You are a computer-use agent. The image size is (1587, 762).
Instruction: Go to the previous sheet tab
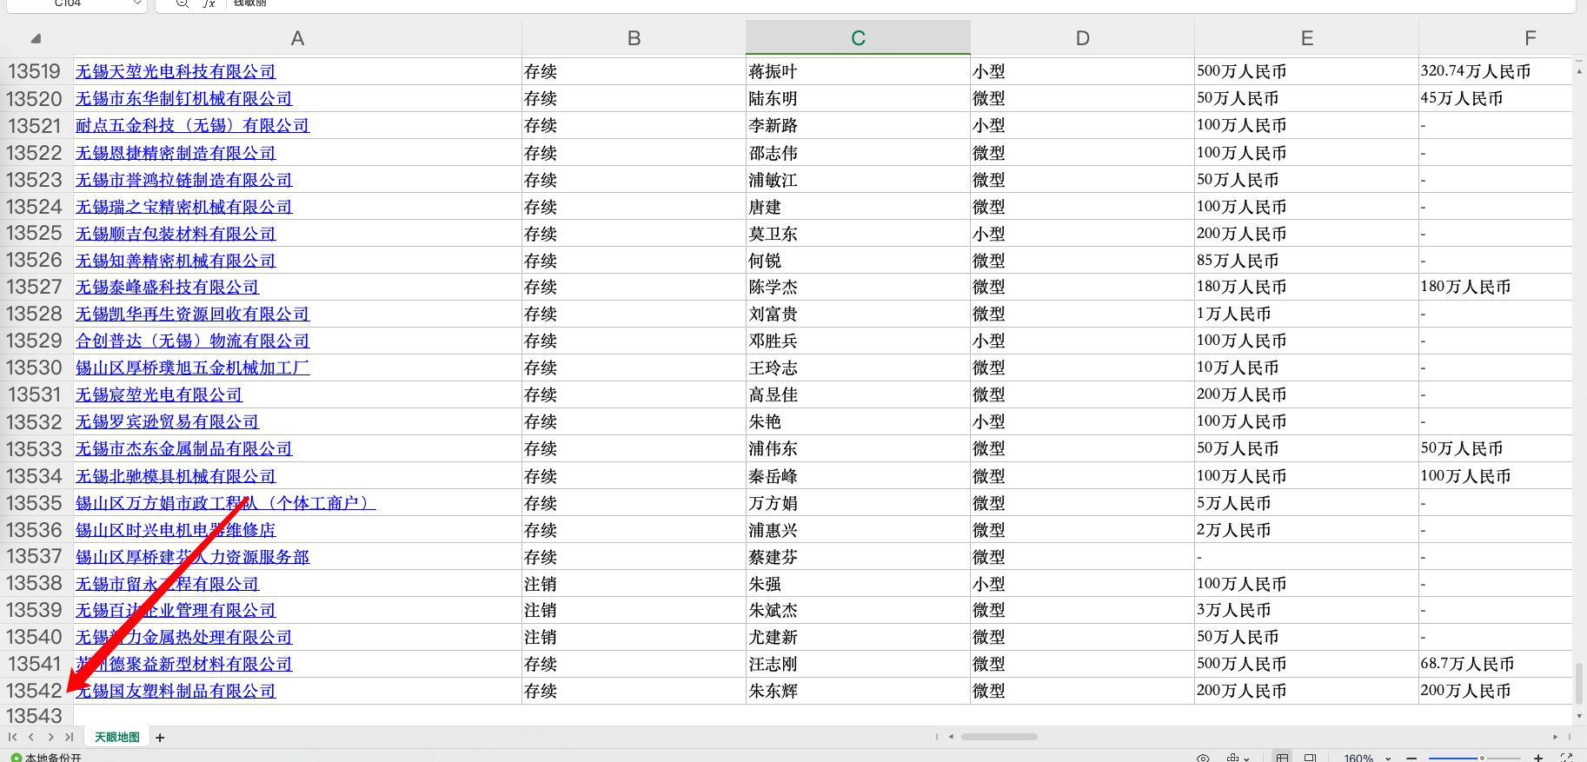coord(31,737)
